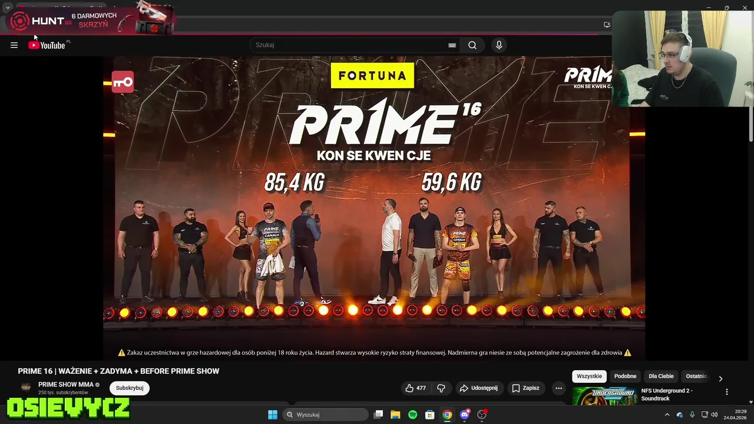Screen dimensions: 754x424
Task: Open the network tray icon
Action: point(705,415)
